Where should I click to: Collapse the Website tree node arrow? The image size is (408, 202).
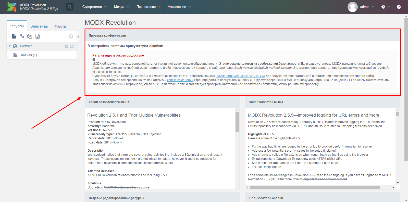10,46
